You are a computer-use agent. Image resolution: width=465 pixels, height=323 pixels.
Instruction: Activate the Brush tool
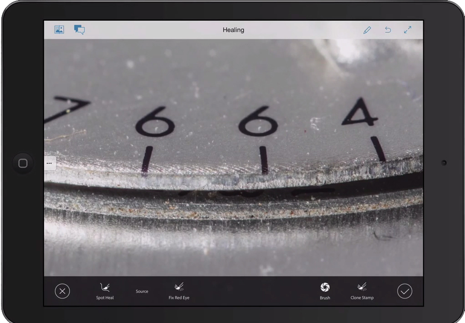[x=325, y=291]
